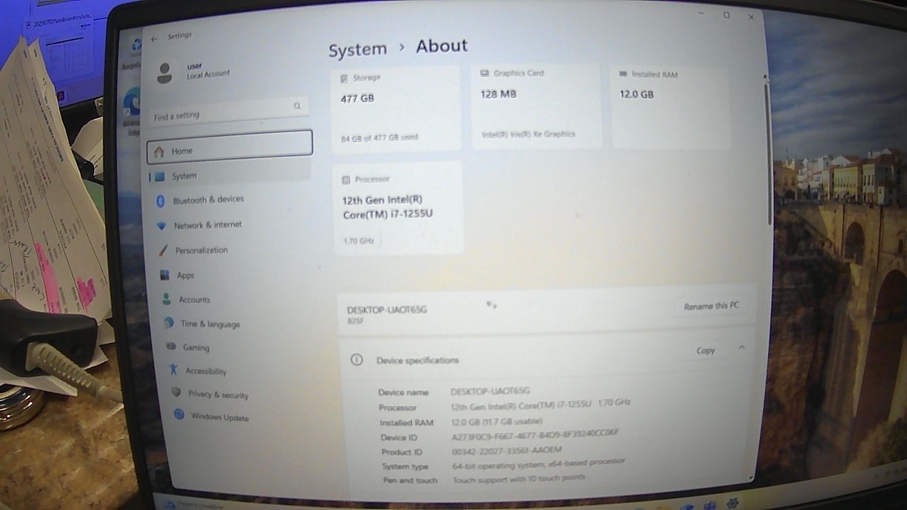Click the Graphics Card icon
This screenshot has width=907, height=510.
[484, 73]
